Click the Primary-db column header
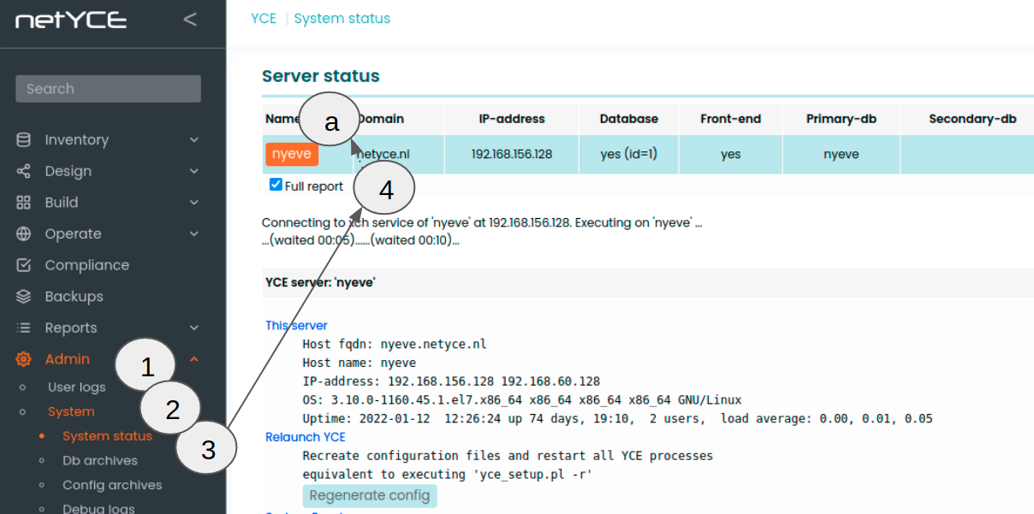Screen dimensions: 1034x514 (841, 119)
